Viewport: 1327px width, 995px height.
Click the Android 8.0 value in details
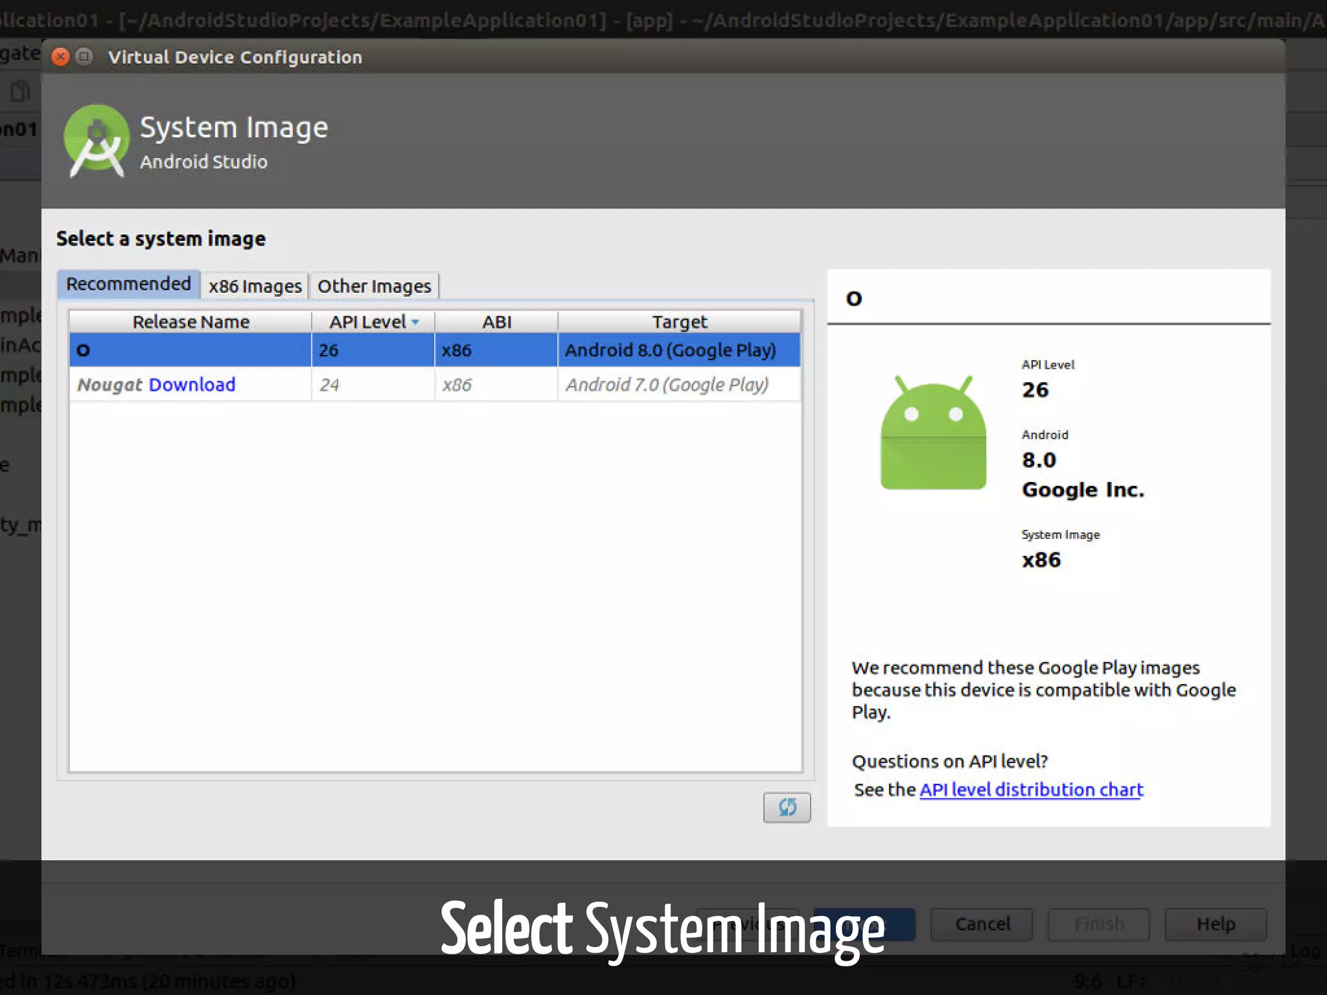(1039, 460)
